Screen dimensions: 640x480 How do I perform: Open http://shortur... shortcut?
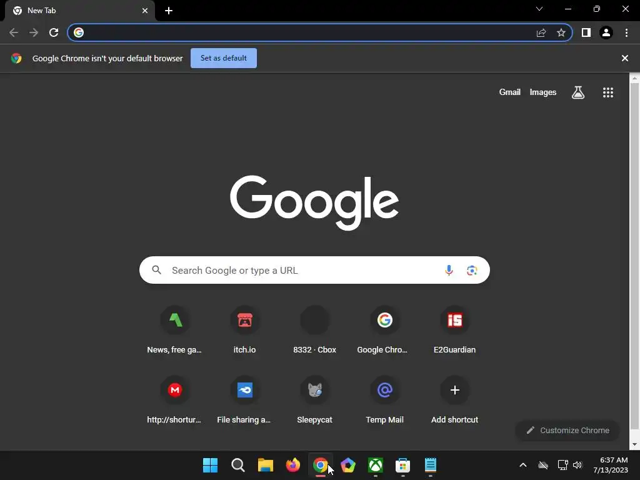175,401
